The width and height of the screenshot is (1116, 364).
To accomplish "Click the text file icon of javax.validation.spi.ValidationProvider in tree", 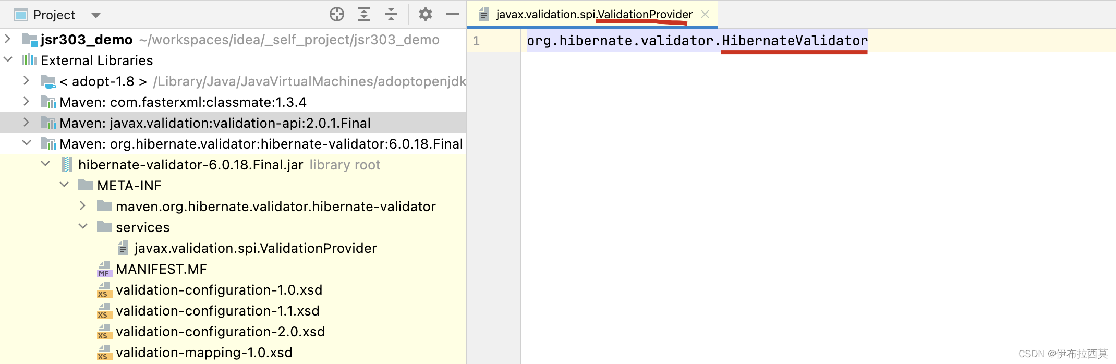I will pos(123,248).
